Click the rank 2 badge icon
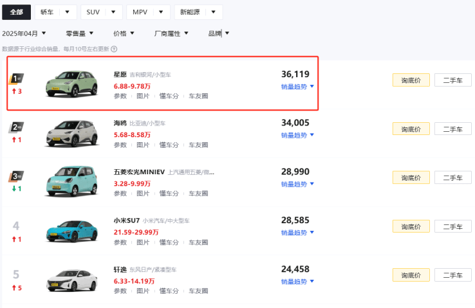475x308 pixels. (17, 127)
